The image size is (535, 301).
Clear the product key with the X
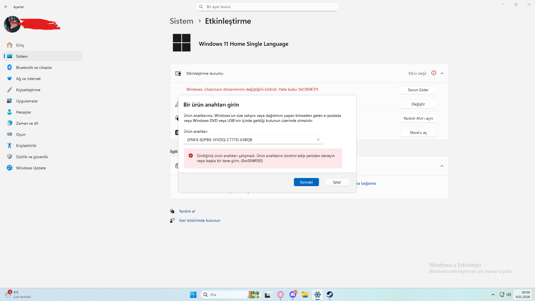318,140
